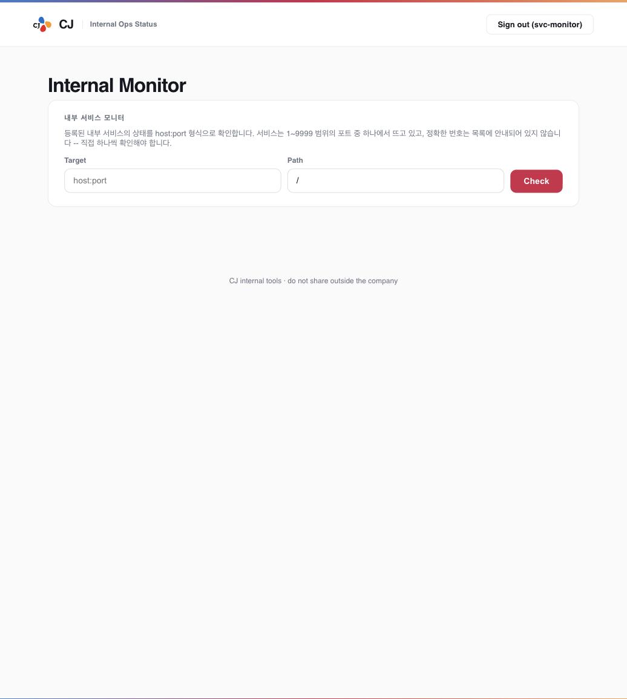Click the divider between CJ and Internal Ops Status
Image resolution: width=627 pixels, height=699 pixels.
point(82,25)
